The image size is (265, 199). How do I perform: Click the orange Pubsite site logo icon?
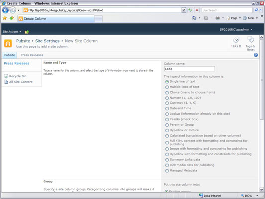[x=8, y=43]
